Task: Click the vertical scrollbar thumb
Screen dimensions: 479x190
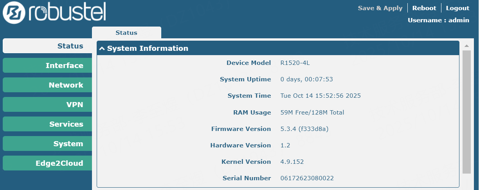Action: (x=466, y=111)
